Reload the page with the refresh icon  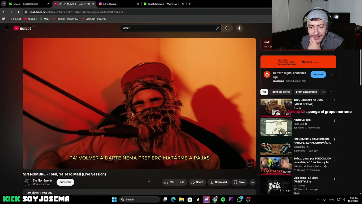[18, 12]
